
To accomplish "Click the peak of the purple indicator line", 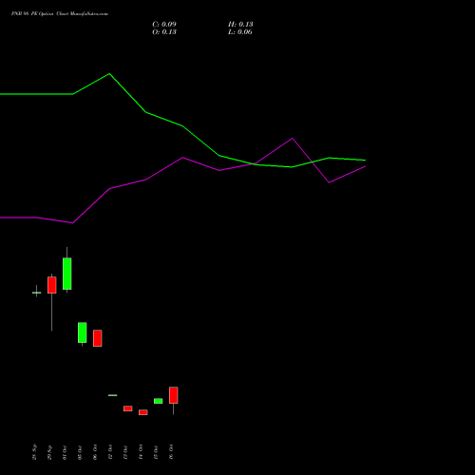I will [x=292, y=138].
